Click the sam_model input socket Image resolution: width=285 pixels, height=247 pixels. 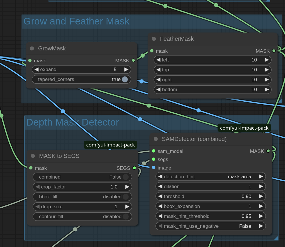coord(154,151)
